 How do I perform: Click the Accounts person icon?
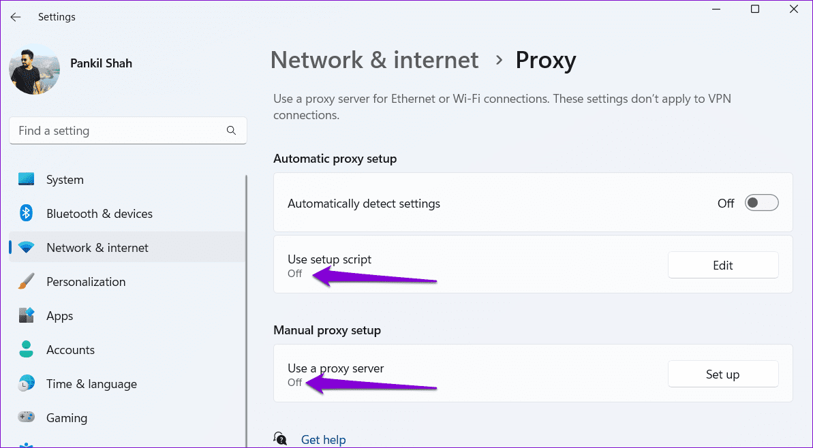click(x=27, y=350)
